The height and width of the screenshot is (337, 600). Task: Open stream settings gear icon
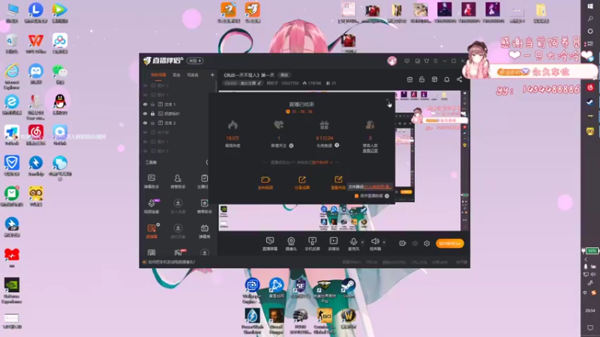pos(427,243)
